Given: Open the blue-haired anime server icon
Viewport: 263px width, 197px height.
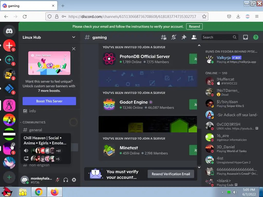Looking at the screenshot, I should (9, 163).
